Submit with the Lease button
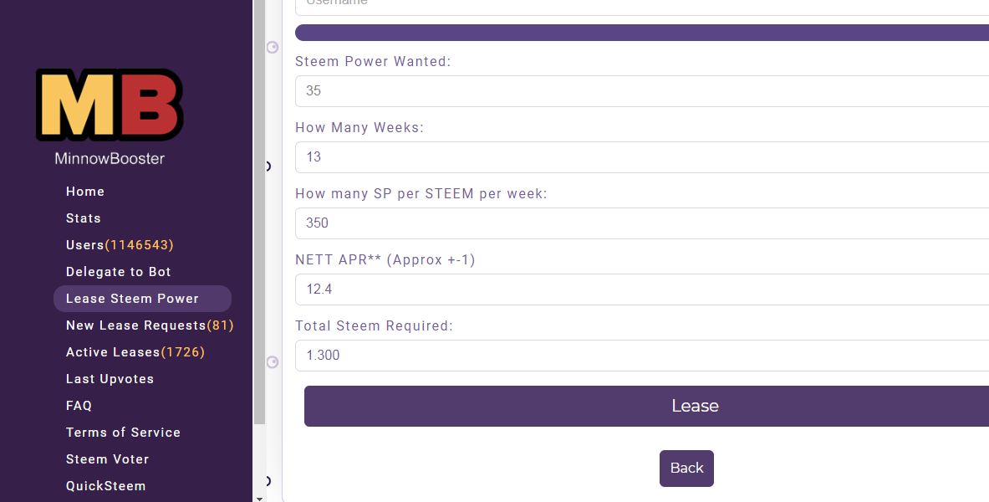Viewport: 989px width, 502px height. [646, 406]
